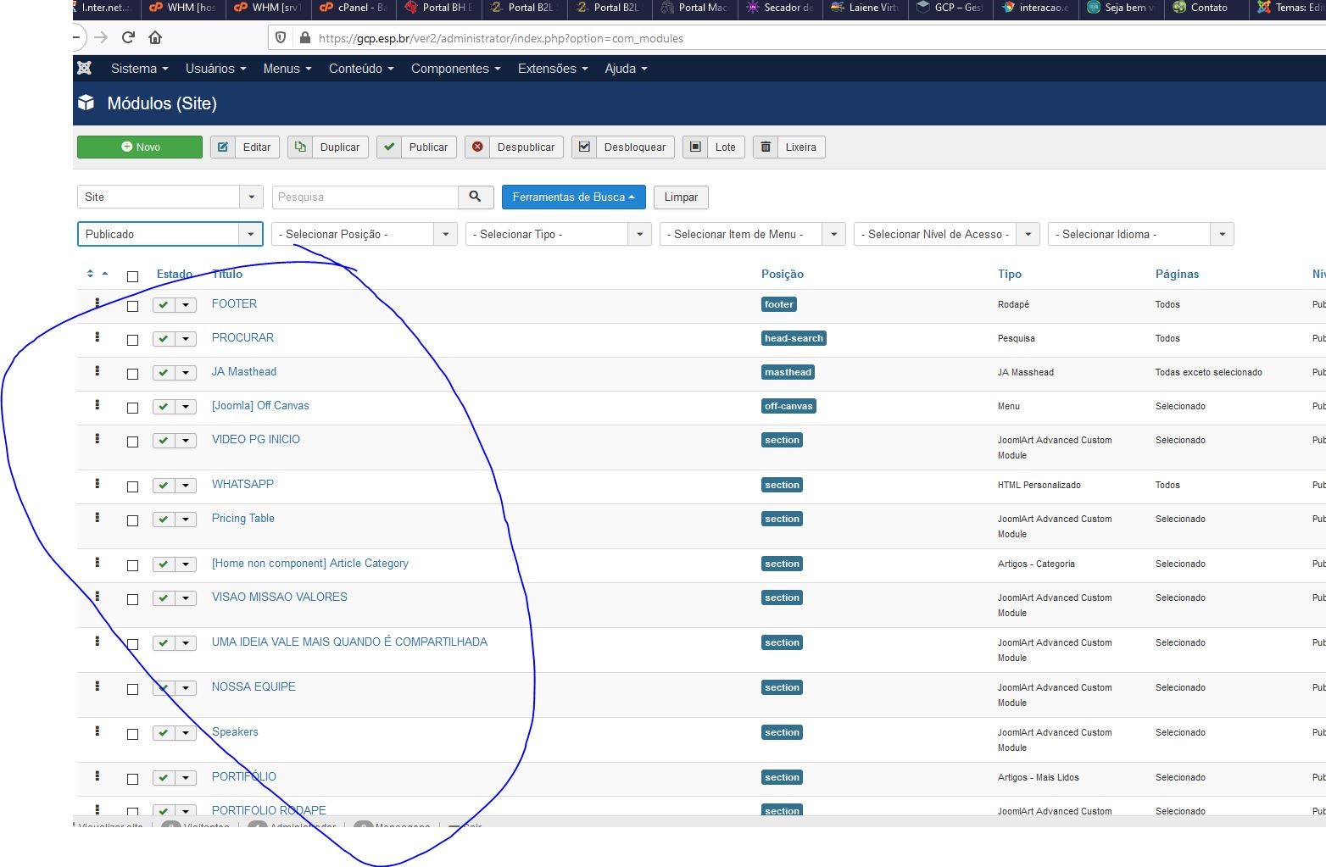This screenshot has width=1326, height=867.
Task: Click the Despublicar red X icon
Action: (x=478, y=147)
